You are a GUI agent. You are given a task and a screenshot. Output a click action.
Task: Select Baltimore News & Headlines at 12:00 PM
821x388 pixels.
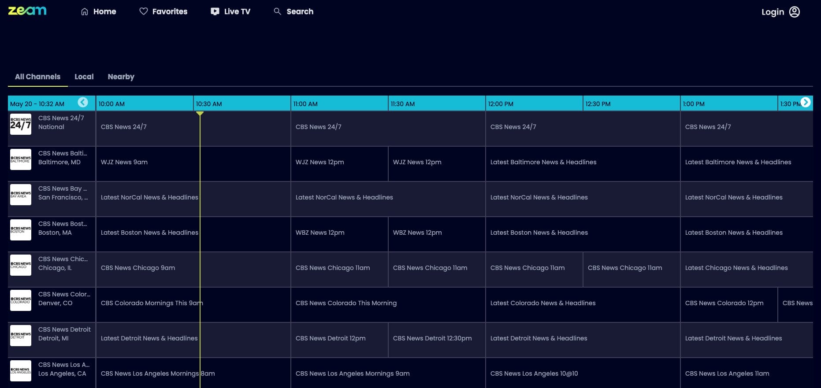coord(583,164)
